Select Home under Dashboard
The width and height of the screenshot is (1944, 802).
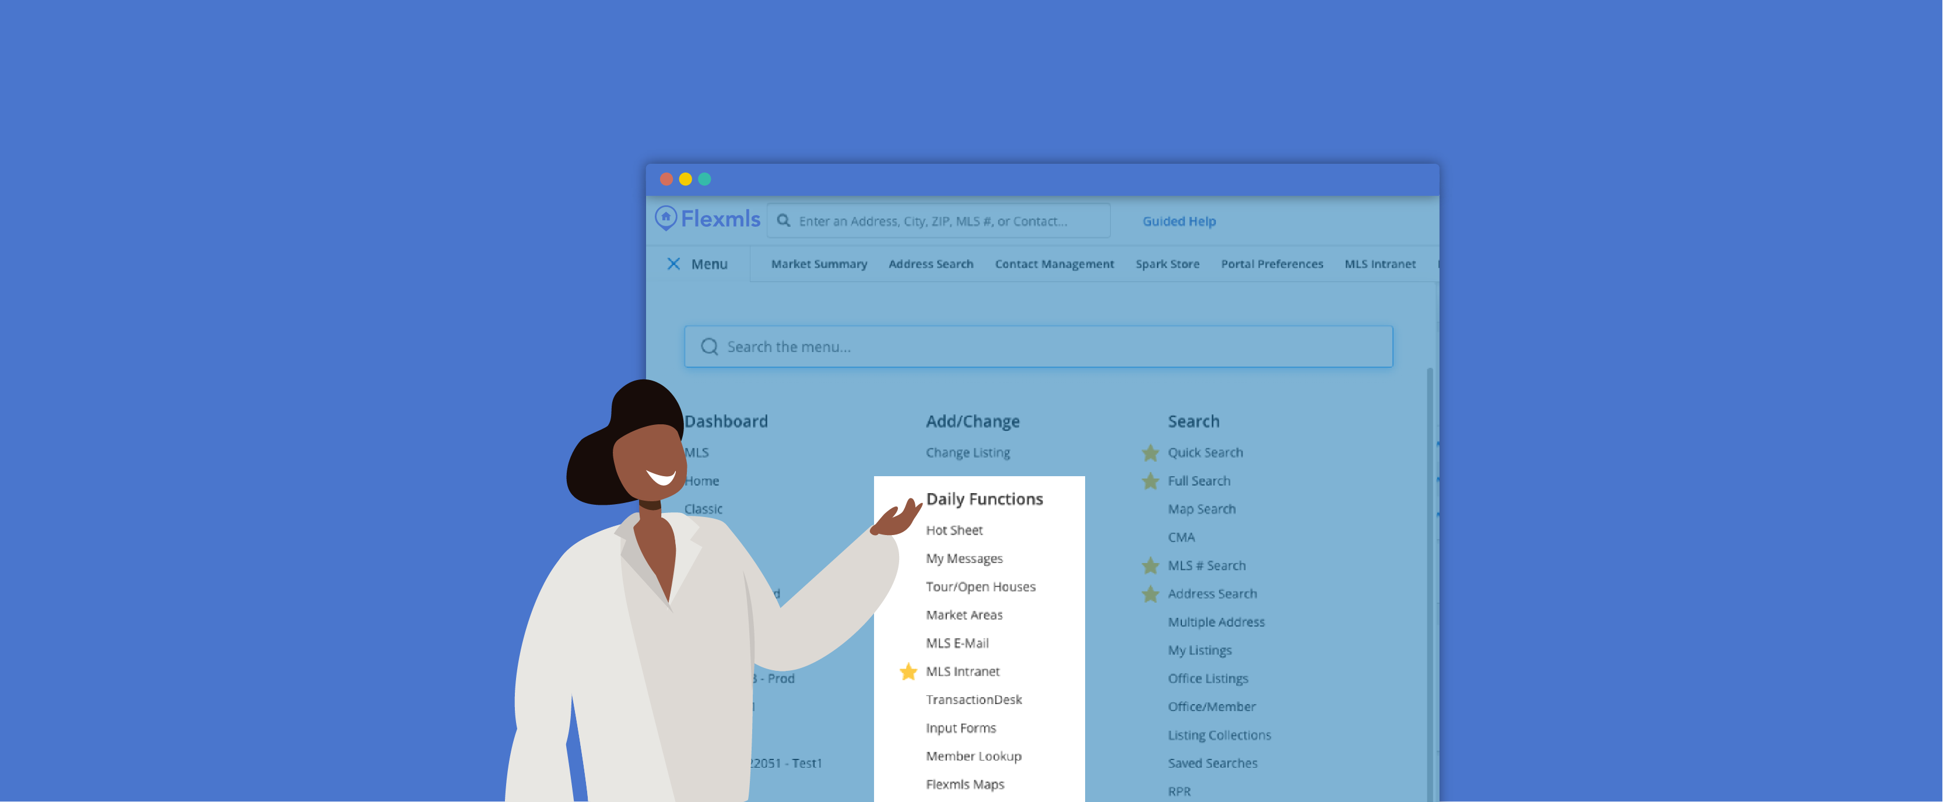point(701,481)
